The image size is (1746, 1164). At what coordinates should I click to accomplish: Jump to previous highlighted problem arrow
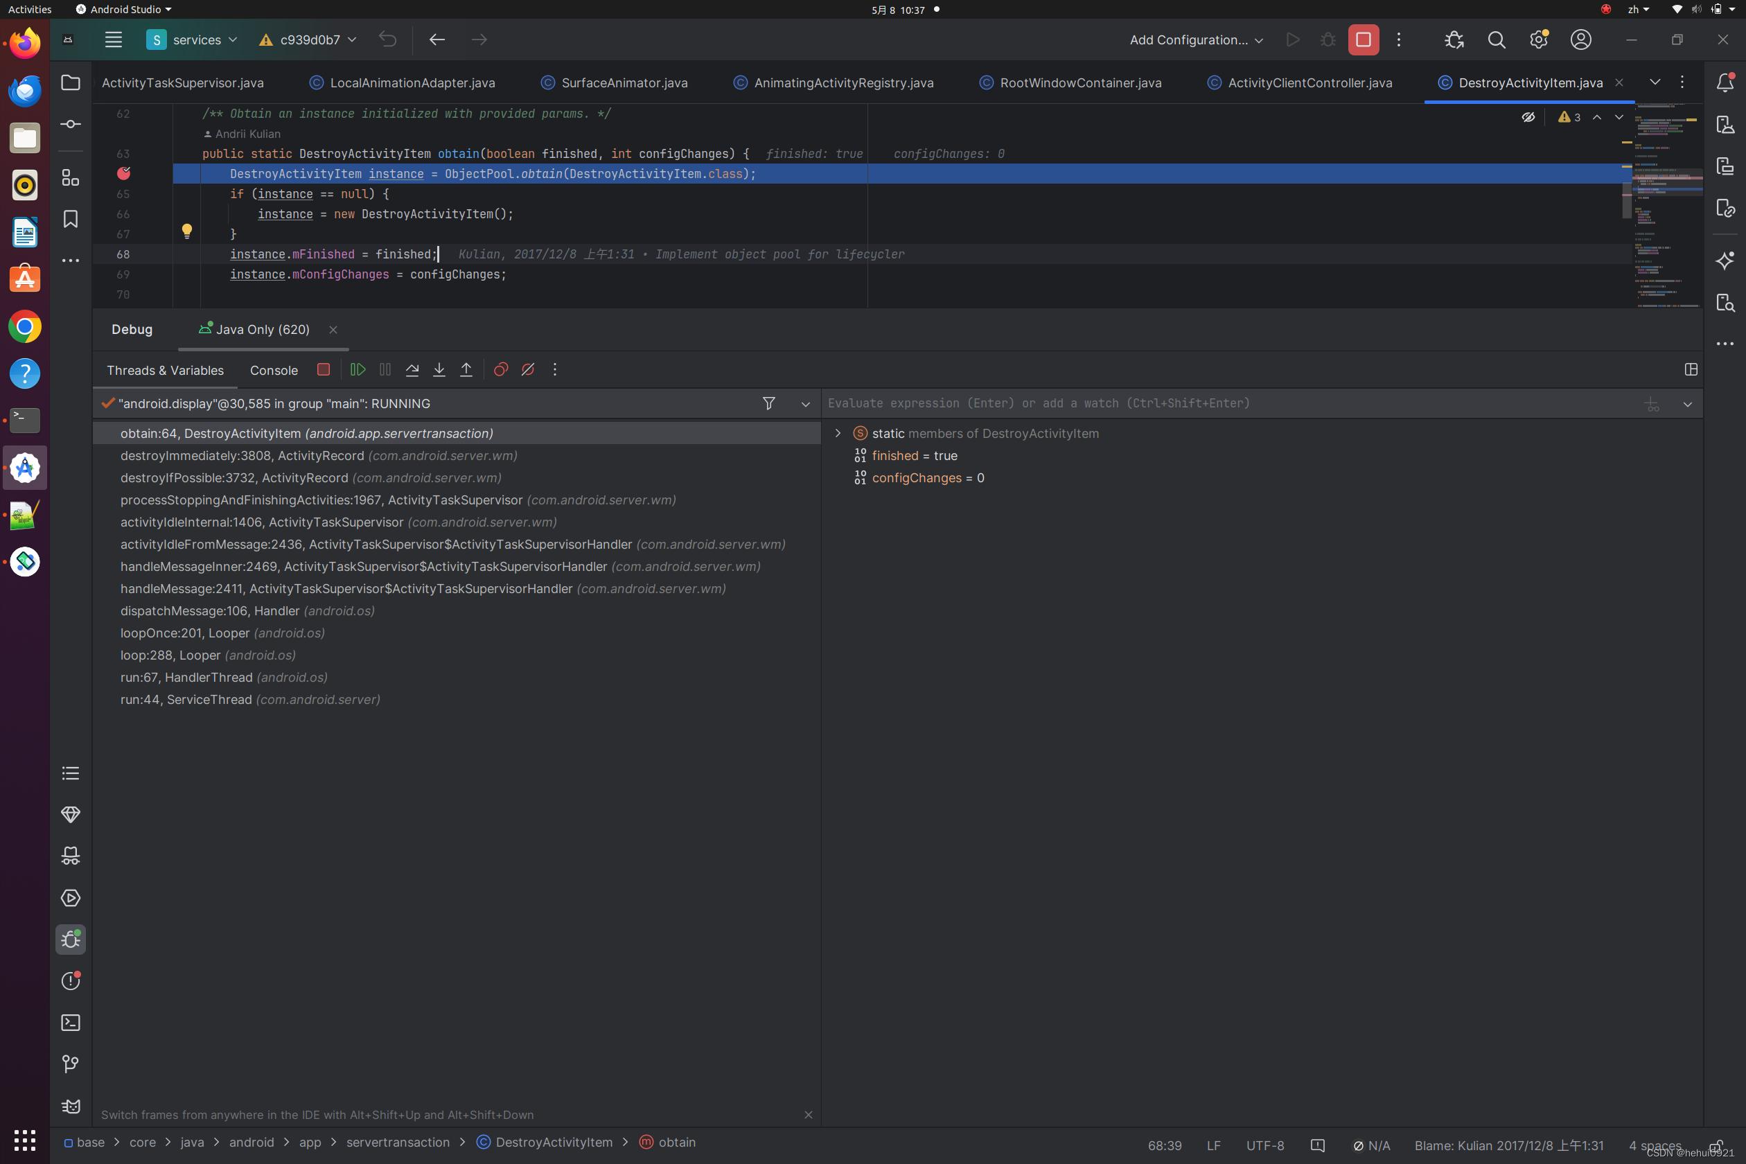[1597, 117]
